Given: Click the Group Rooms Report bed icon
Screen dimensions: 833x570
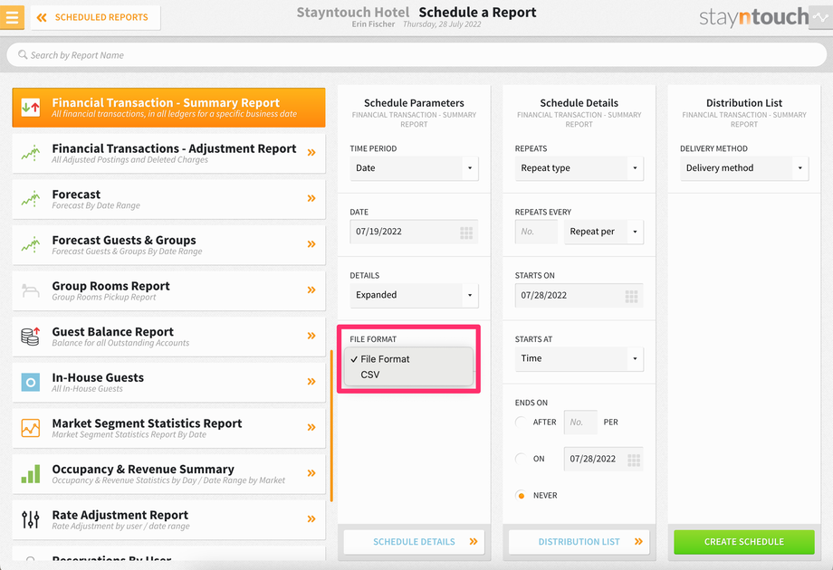Looking at the screenshot, I should (x=31, y=290).
